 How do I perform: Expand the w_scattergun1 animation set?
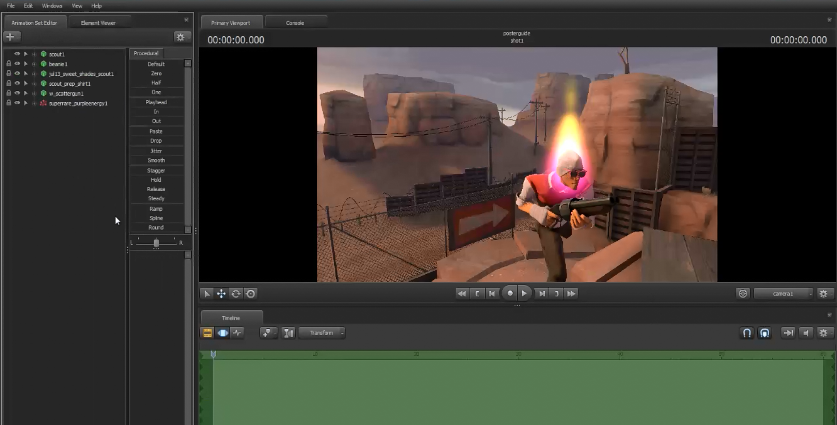(x=34, y=93)
